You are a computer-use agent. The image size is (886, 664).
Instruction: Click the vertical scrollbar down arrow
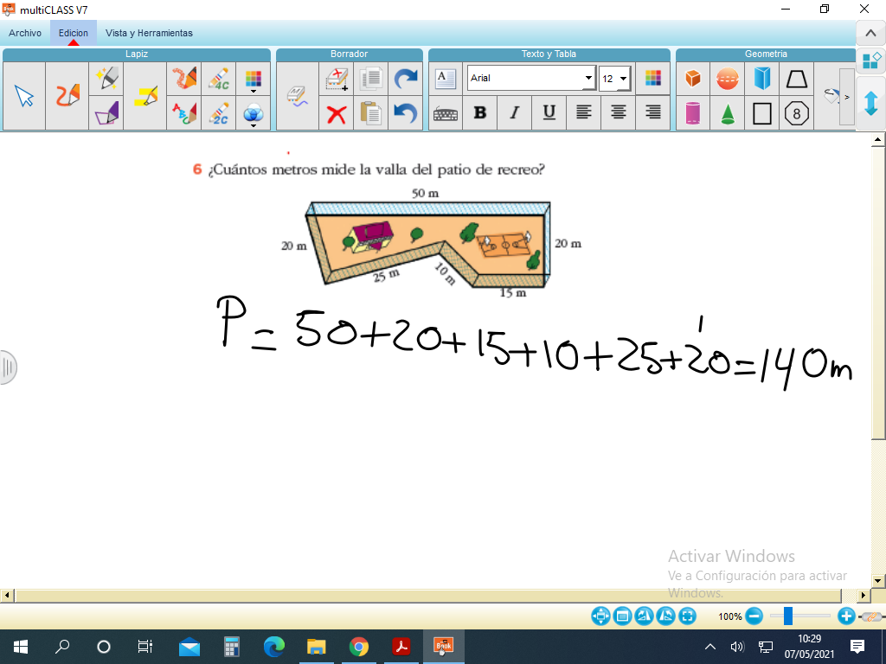click(x=877, y=581)
